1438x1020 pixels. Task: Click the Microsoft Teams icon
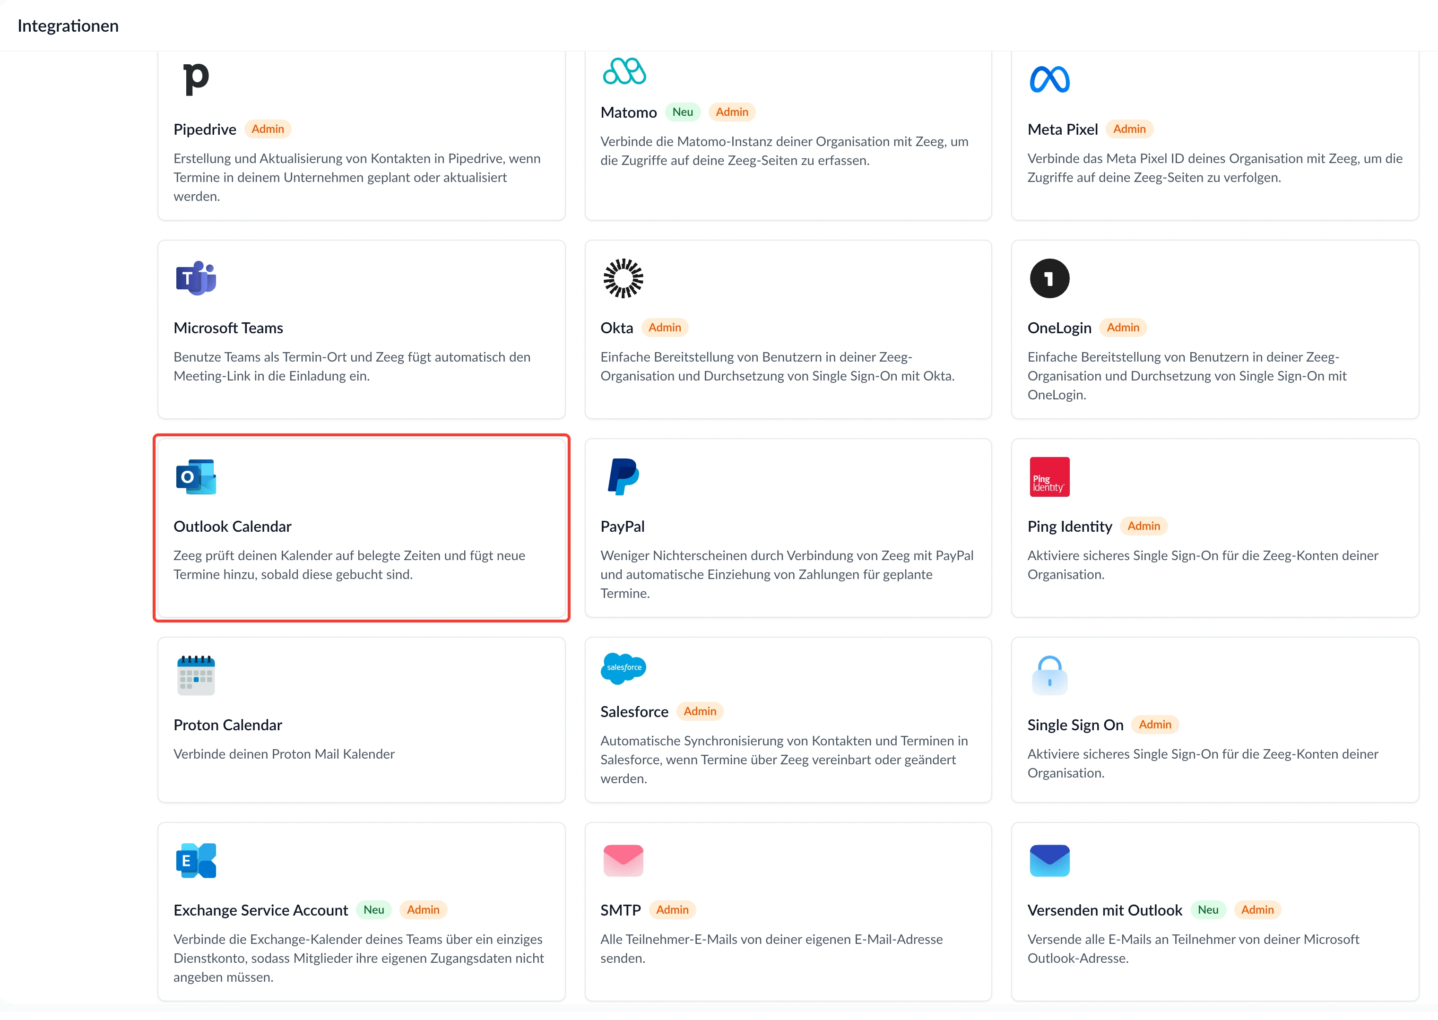coord(196,277)
